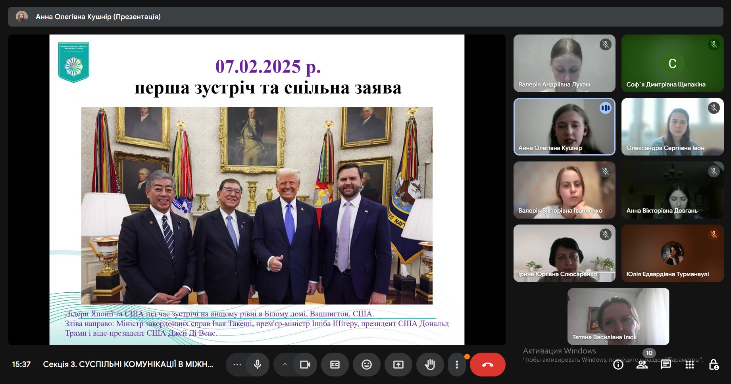Toggle closed captions (CC)
Image resolution: width=731 pixels, height=384 pixels.
pyautogui.click(x=335, y=365)
